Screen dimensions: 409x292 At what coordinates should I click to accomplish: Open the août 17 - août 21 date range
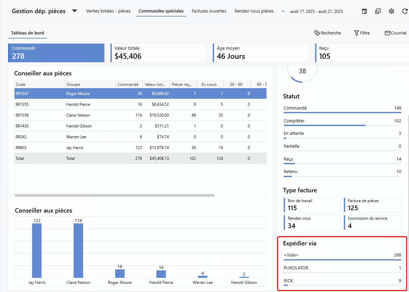pos(316,11)
